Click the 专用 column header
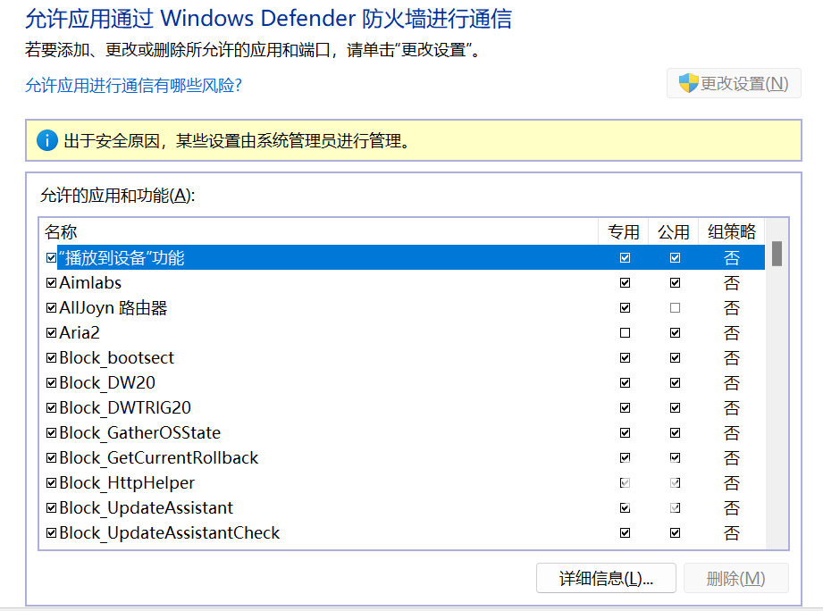The image size is (823, 611). [624, 232]
